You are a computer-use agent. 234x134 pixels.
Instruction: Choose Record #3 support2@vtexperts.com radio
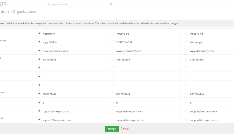coord(187,120)
